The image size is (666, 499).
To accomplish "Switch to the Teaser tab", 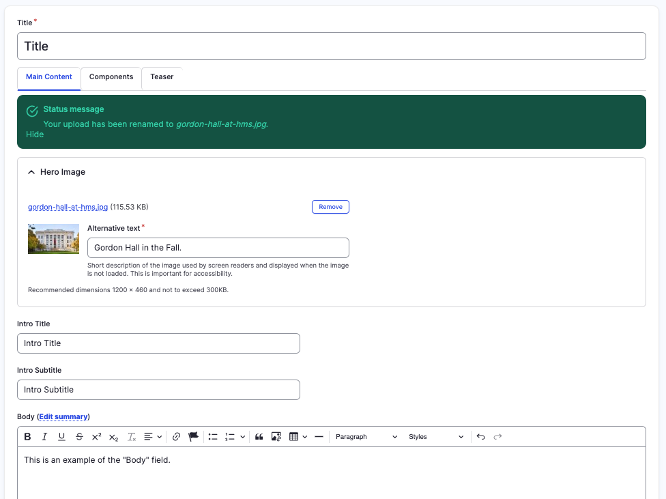I will (162, 77).
